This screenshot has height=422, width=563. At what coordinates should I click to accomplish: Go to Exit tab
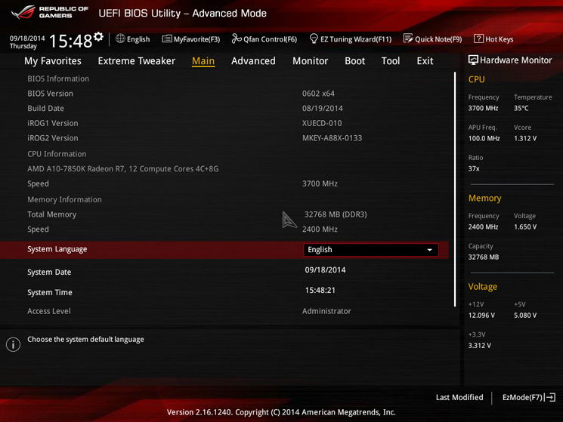pos(425,61)
